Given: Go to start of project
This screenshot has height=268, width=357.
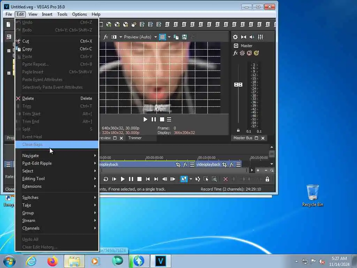Looking at the screenshot, I should [x=148, y=179].
